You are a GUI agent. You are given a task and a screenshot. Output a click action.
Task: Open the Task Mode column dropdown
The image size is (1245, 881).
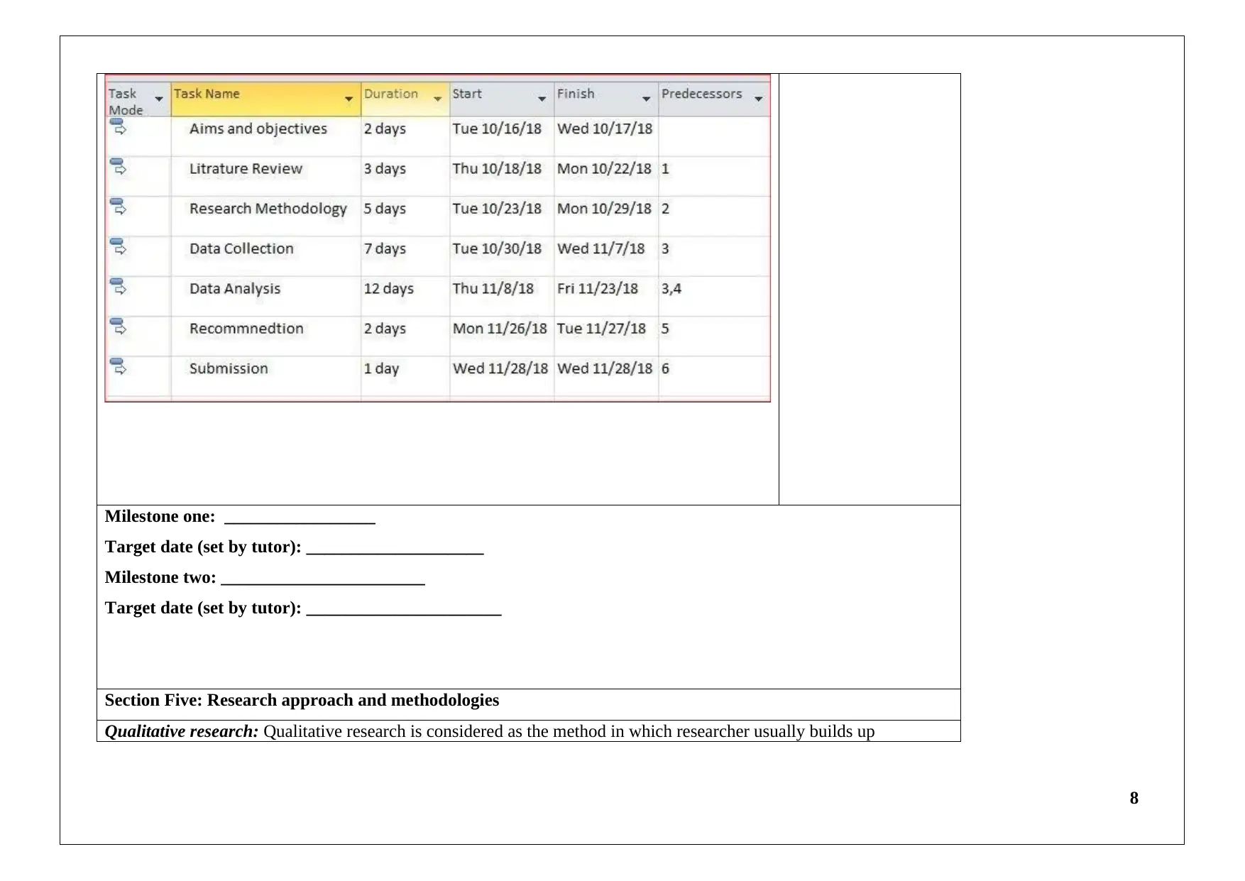pos(159,99)
